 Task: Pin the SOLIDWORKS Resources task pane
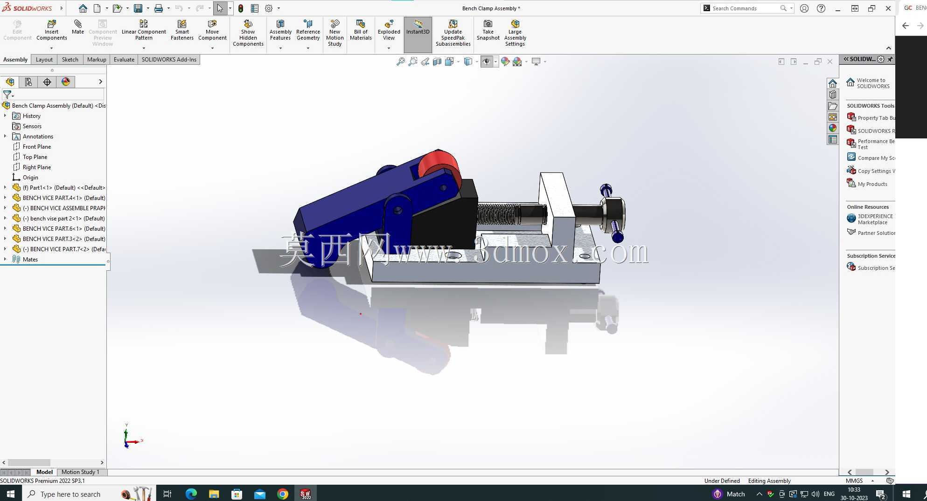click(x=890, y=59)
